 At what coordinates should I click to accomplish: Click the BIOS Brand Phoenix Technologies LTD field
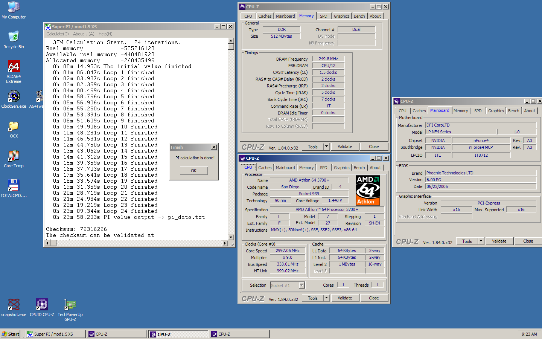point(481,173)
